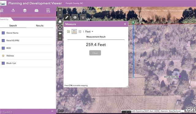Click the Planning and Development Viewer title
Viewport: 196px width, 114px height.
35,3
